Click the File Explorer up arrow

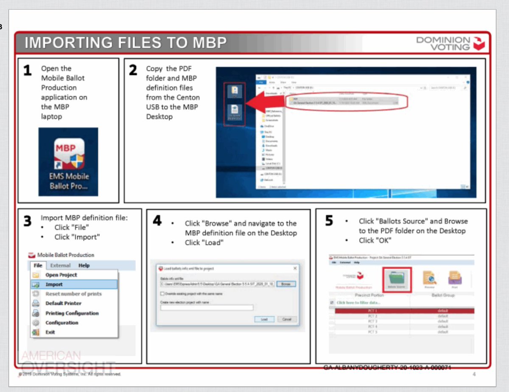[274, 88]
